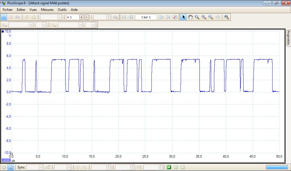This screenshot has width=291, height=171.
Task: Click the stop capture button
Action: [11, 167]
